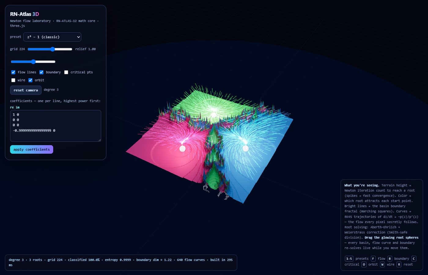The width and height of the screenshot is (428, 275).
Task: Click the apply coefficients button
Action: click(x=31, y=149)
